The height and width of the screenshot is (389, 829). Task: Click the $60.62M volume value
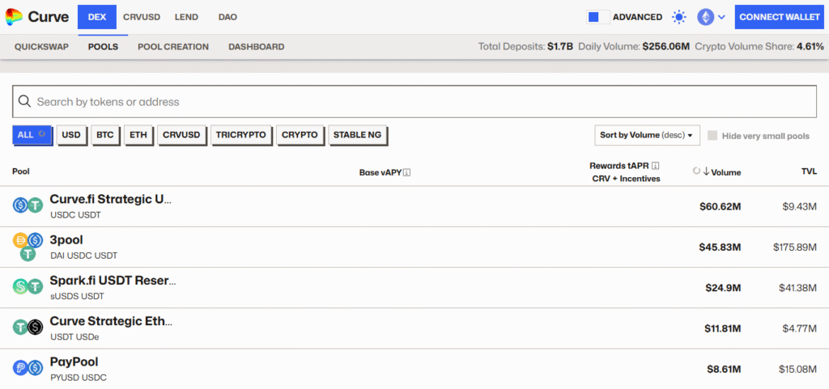(720, 206)
